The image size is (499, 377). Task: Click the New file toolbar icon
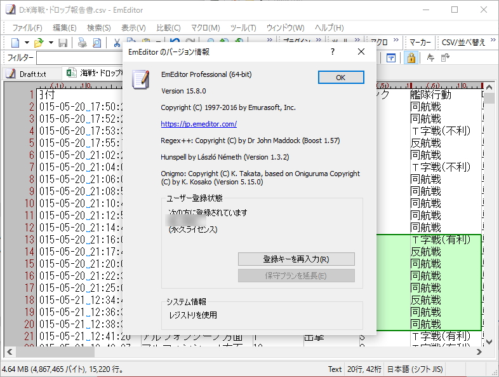pyautogui.click(x=15, y=43)
